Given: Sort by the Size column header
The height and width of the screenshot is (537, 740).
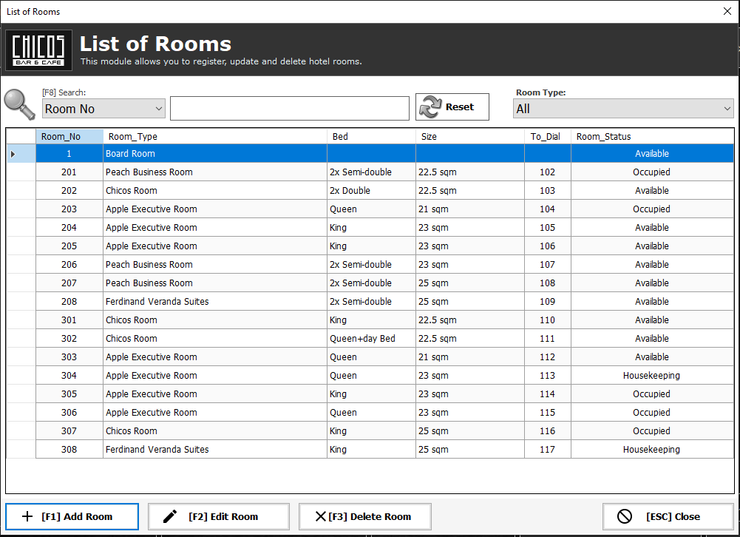Looking at the screenshot, I should click(x=470, y=137).
